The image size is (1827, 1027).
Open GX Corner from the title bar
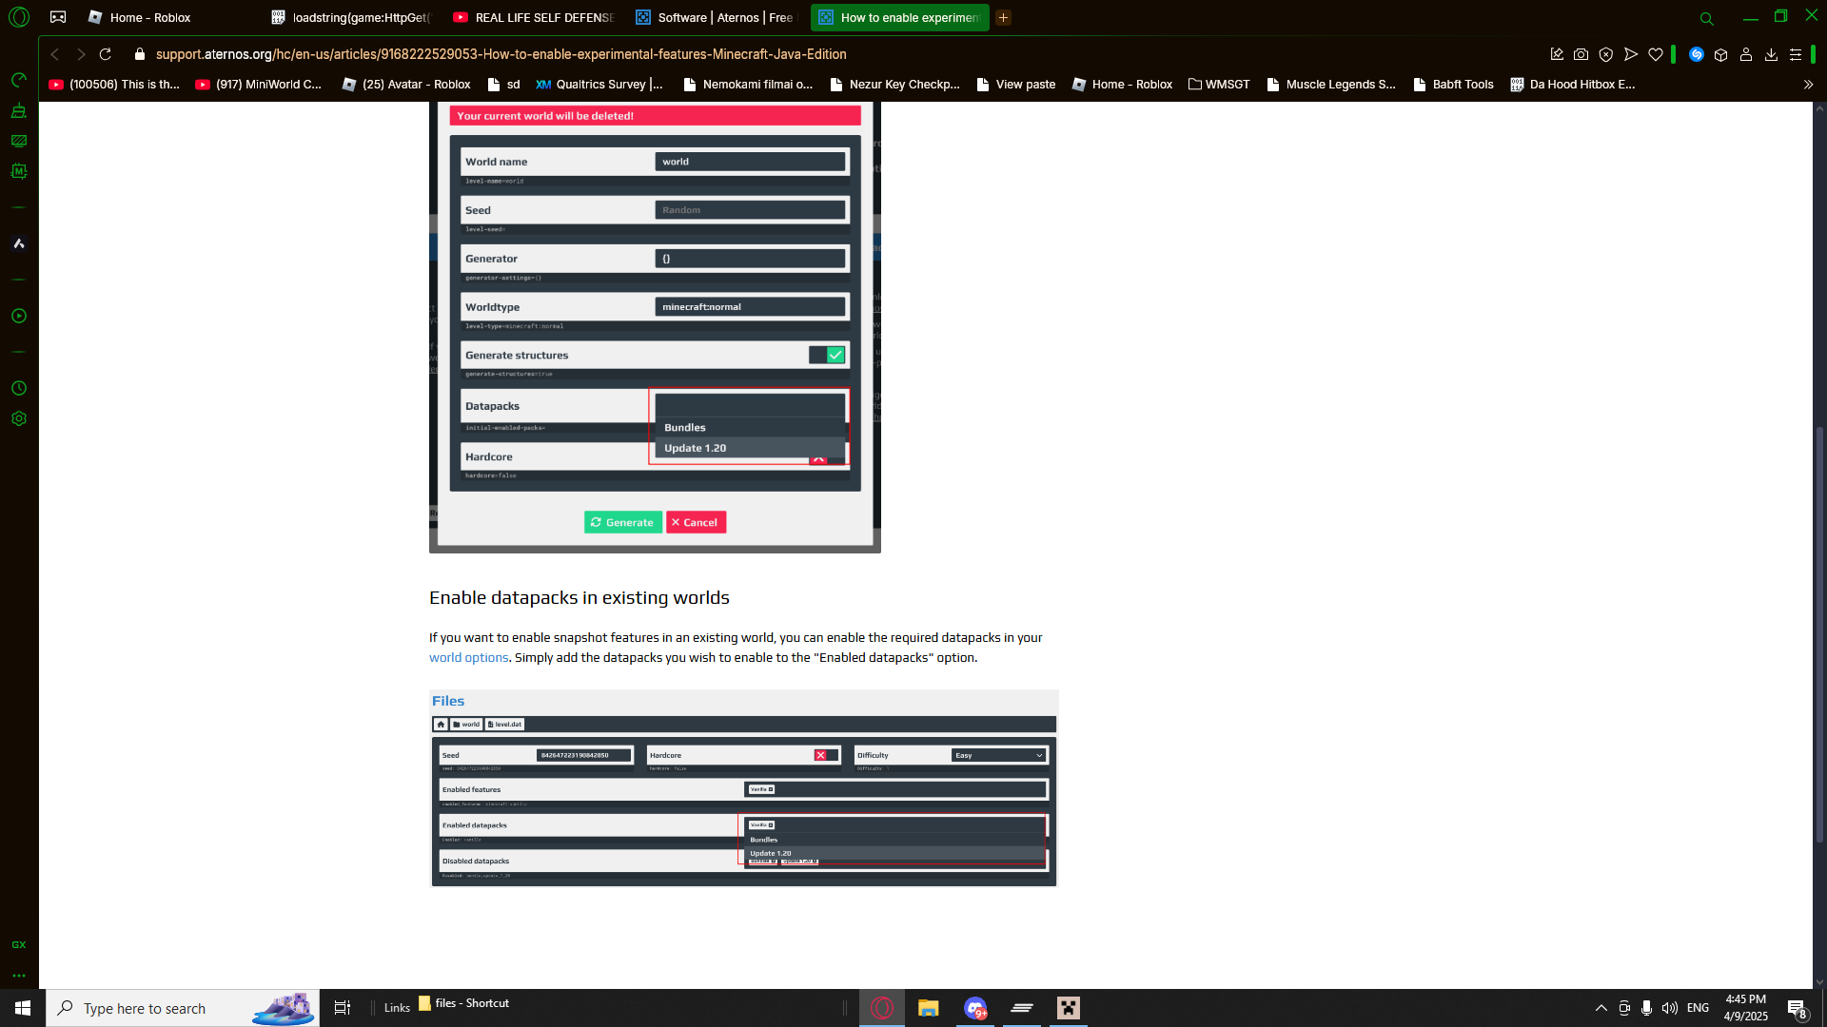pyautogui.click(x=58, y=17)
